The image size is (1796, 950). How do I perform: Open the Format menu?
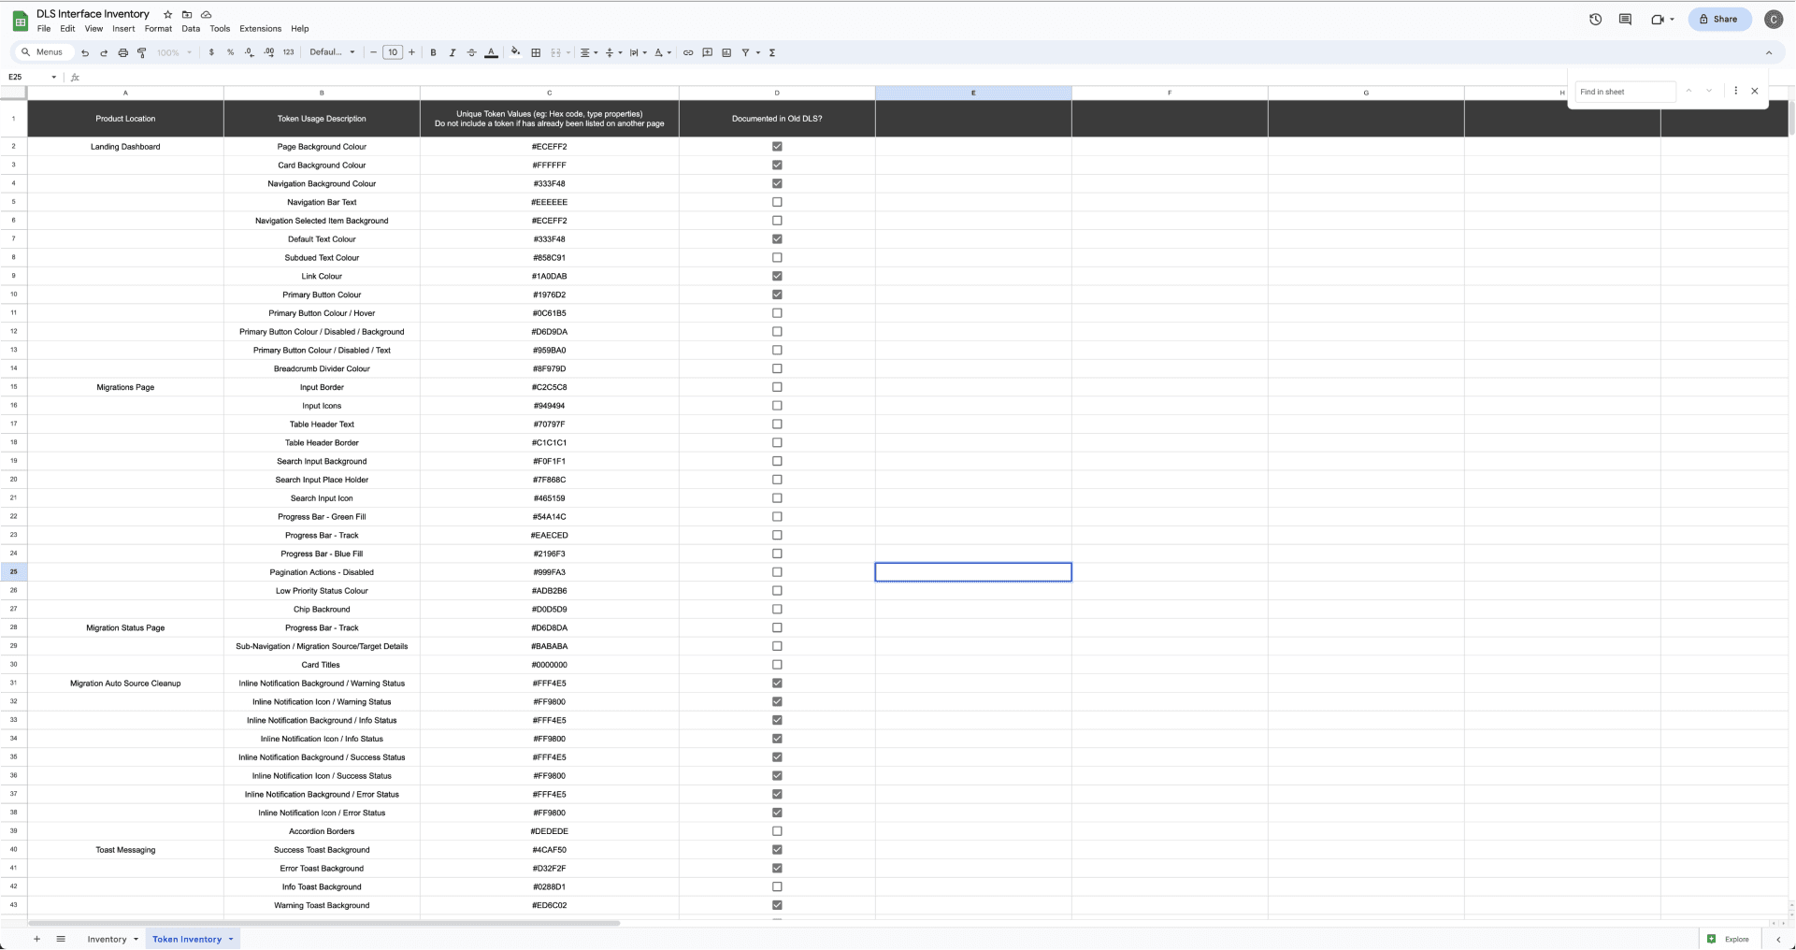coord(158,29)
